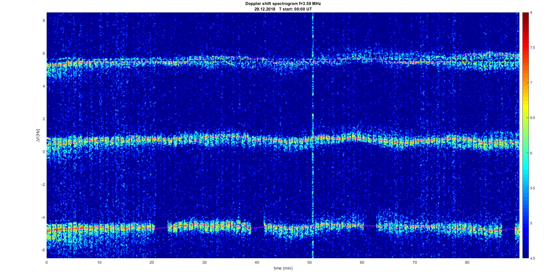The width and height of the screenshot is (552, 277).
Task: Click colorbar tick label '8'
Action: 531,13
